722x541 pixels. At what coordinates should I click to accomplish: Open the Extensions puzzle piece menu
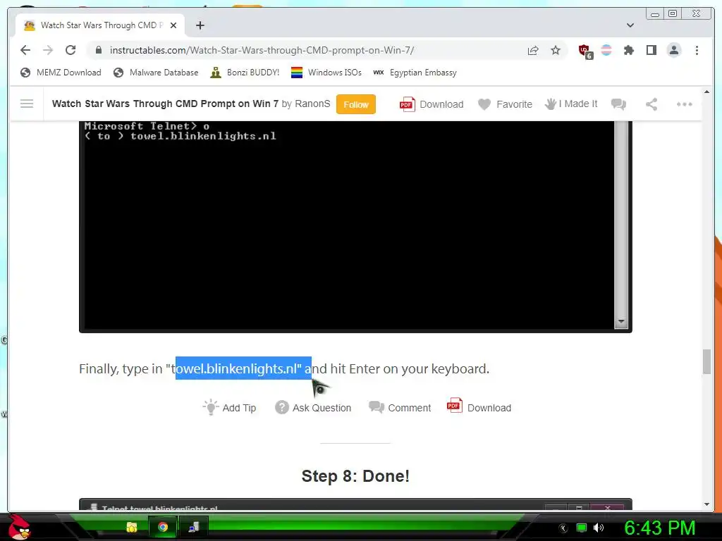click(x=628, y=50)
